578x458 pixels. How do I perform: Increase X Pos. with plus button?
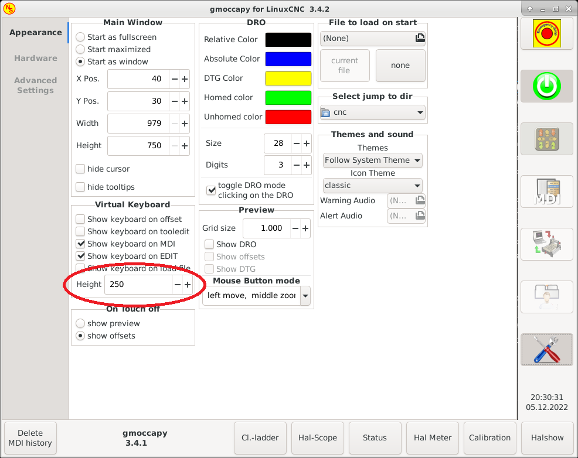coord(185,79)
